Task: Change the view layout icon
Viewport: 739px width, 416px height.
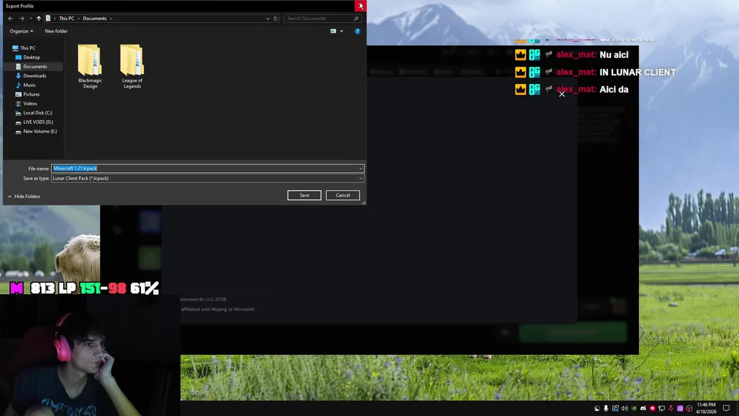Action: [x=333, y=31]
